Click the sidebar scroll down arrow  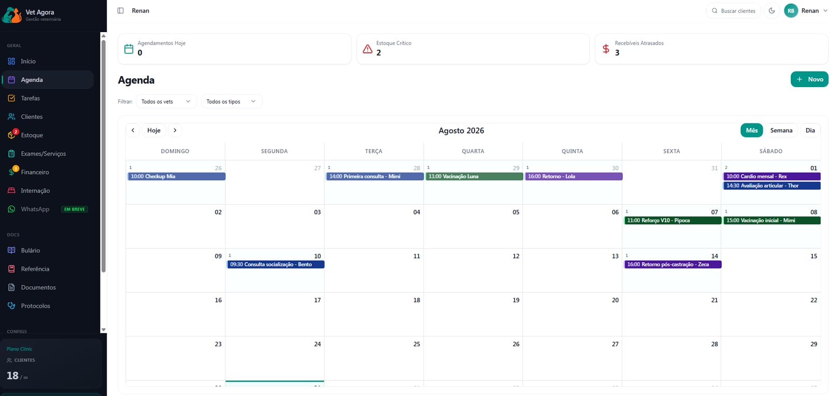[x=104, y=330]
